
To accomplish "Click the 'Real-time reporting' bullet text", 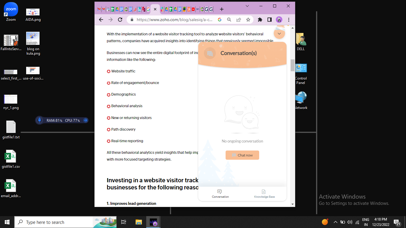I will click(127, 141).
